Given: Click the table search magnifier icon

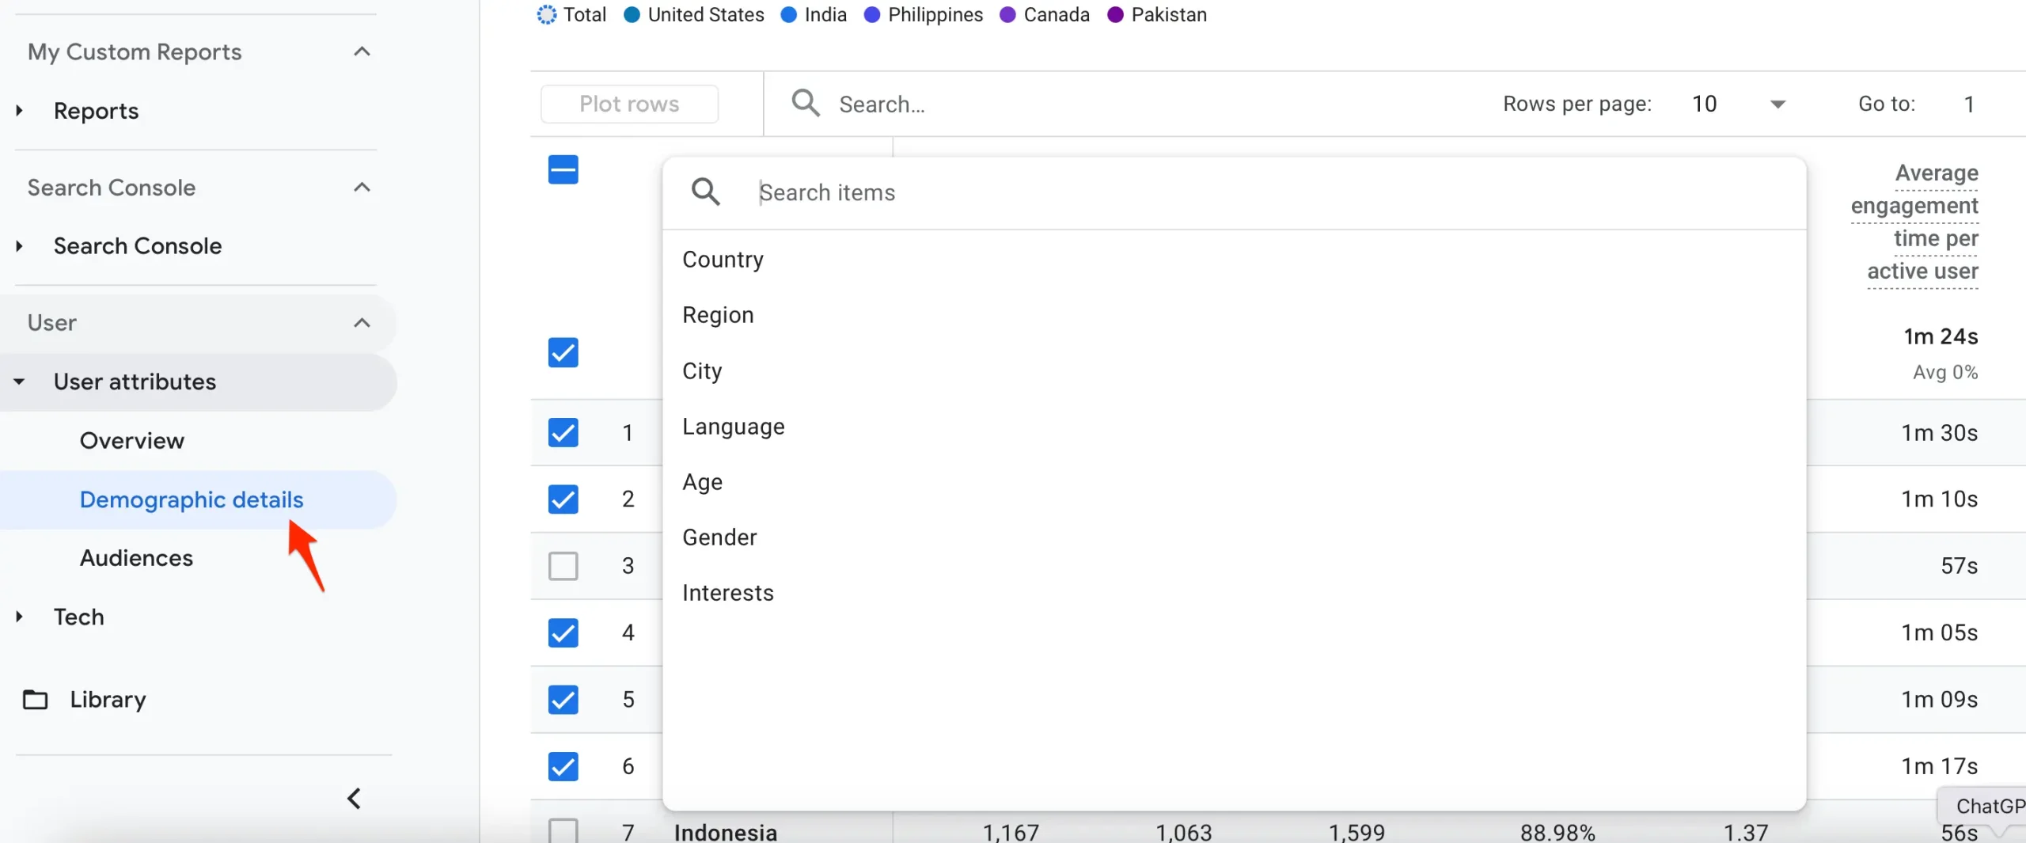Looking at the screenshot, I should pyautogui.click(x=806, y=103).
